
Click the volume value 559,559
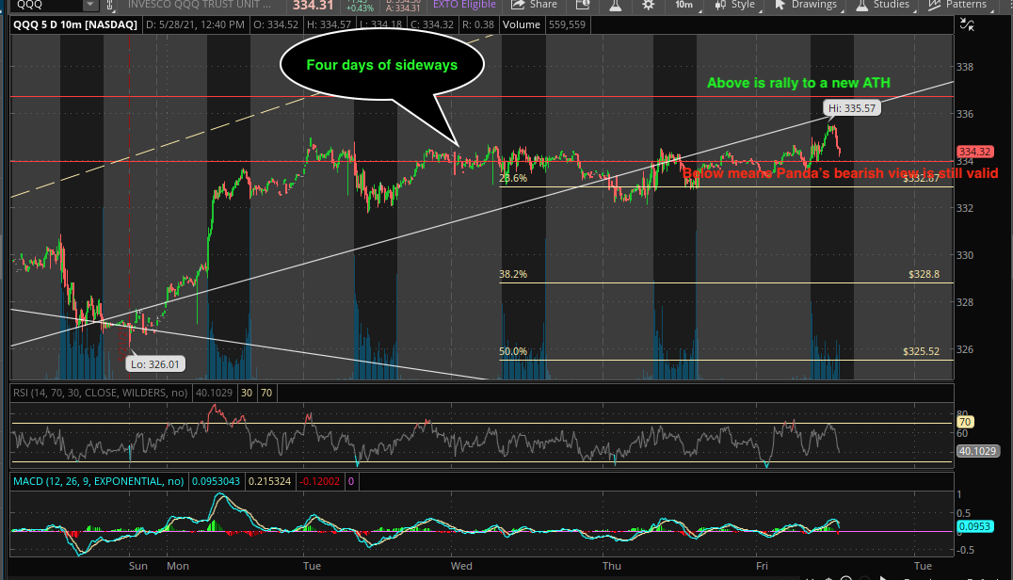tap(568, 24)
